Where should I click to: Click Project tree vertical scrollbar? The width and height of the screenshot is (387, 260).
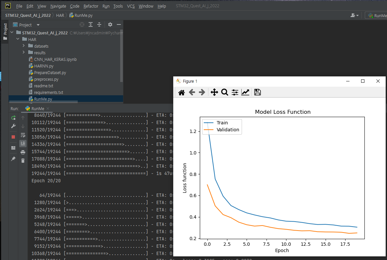click(121, 56)
